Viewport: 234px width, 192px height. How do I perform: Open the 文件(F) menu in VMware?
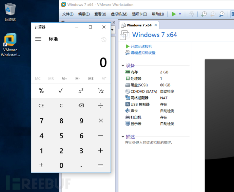coord(68,14)
